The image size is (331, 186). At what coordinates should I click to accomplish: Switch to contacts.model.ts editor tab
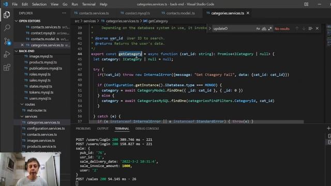178,13
